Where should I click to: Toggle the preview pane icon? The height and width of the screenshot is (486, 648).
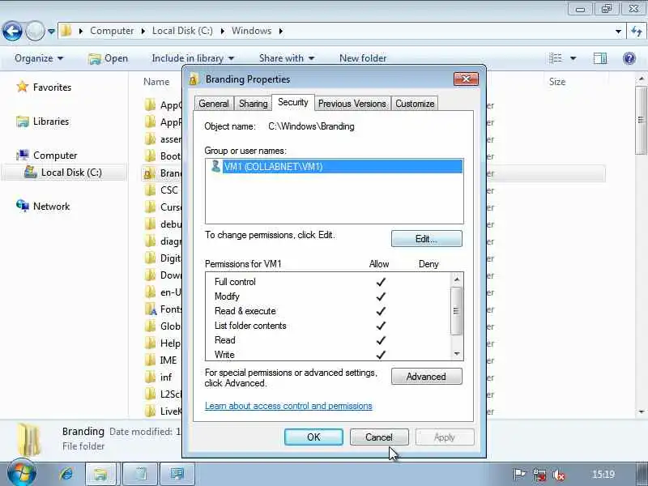(x=600, y=58)
